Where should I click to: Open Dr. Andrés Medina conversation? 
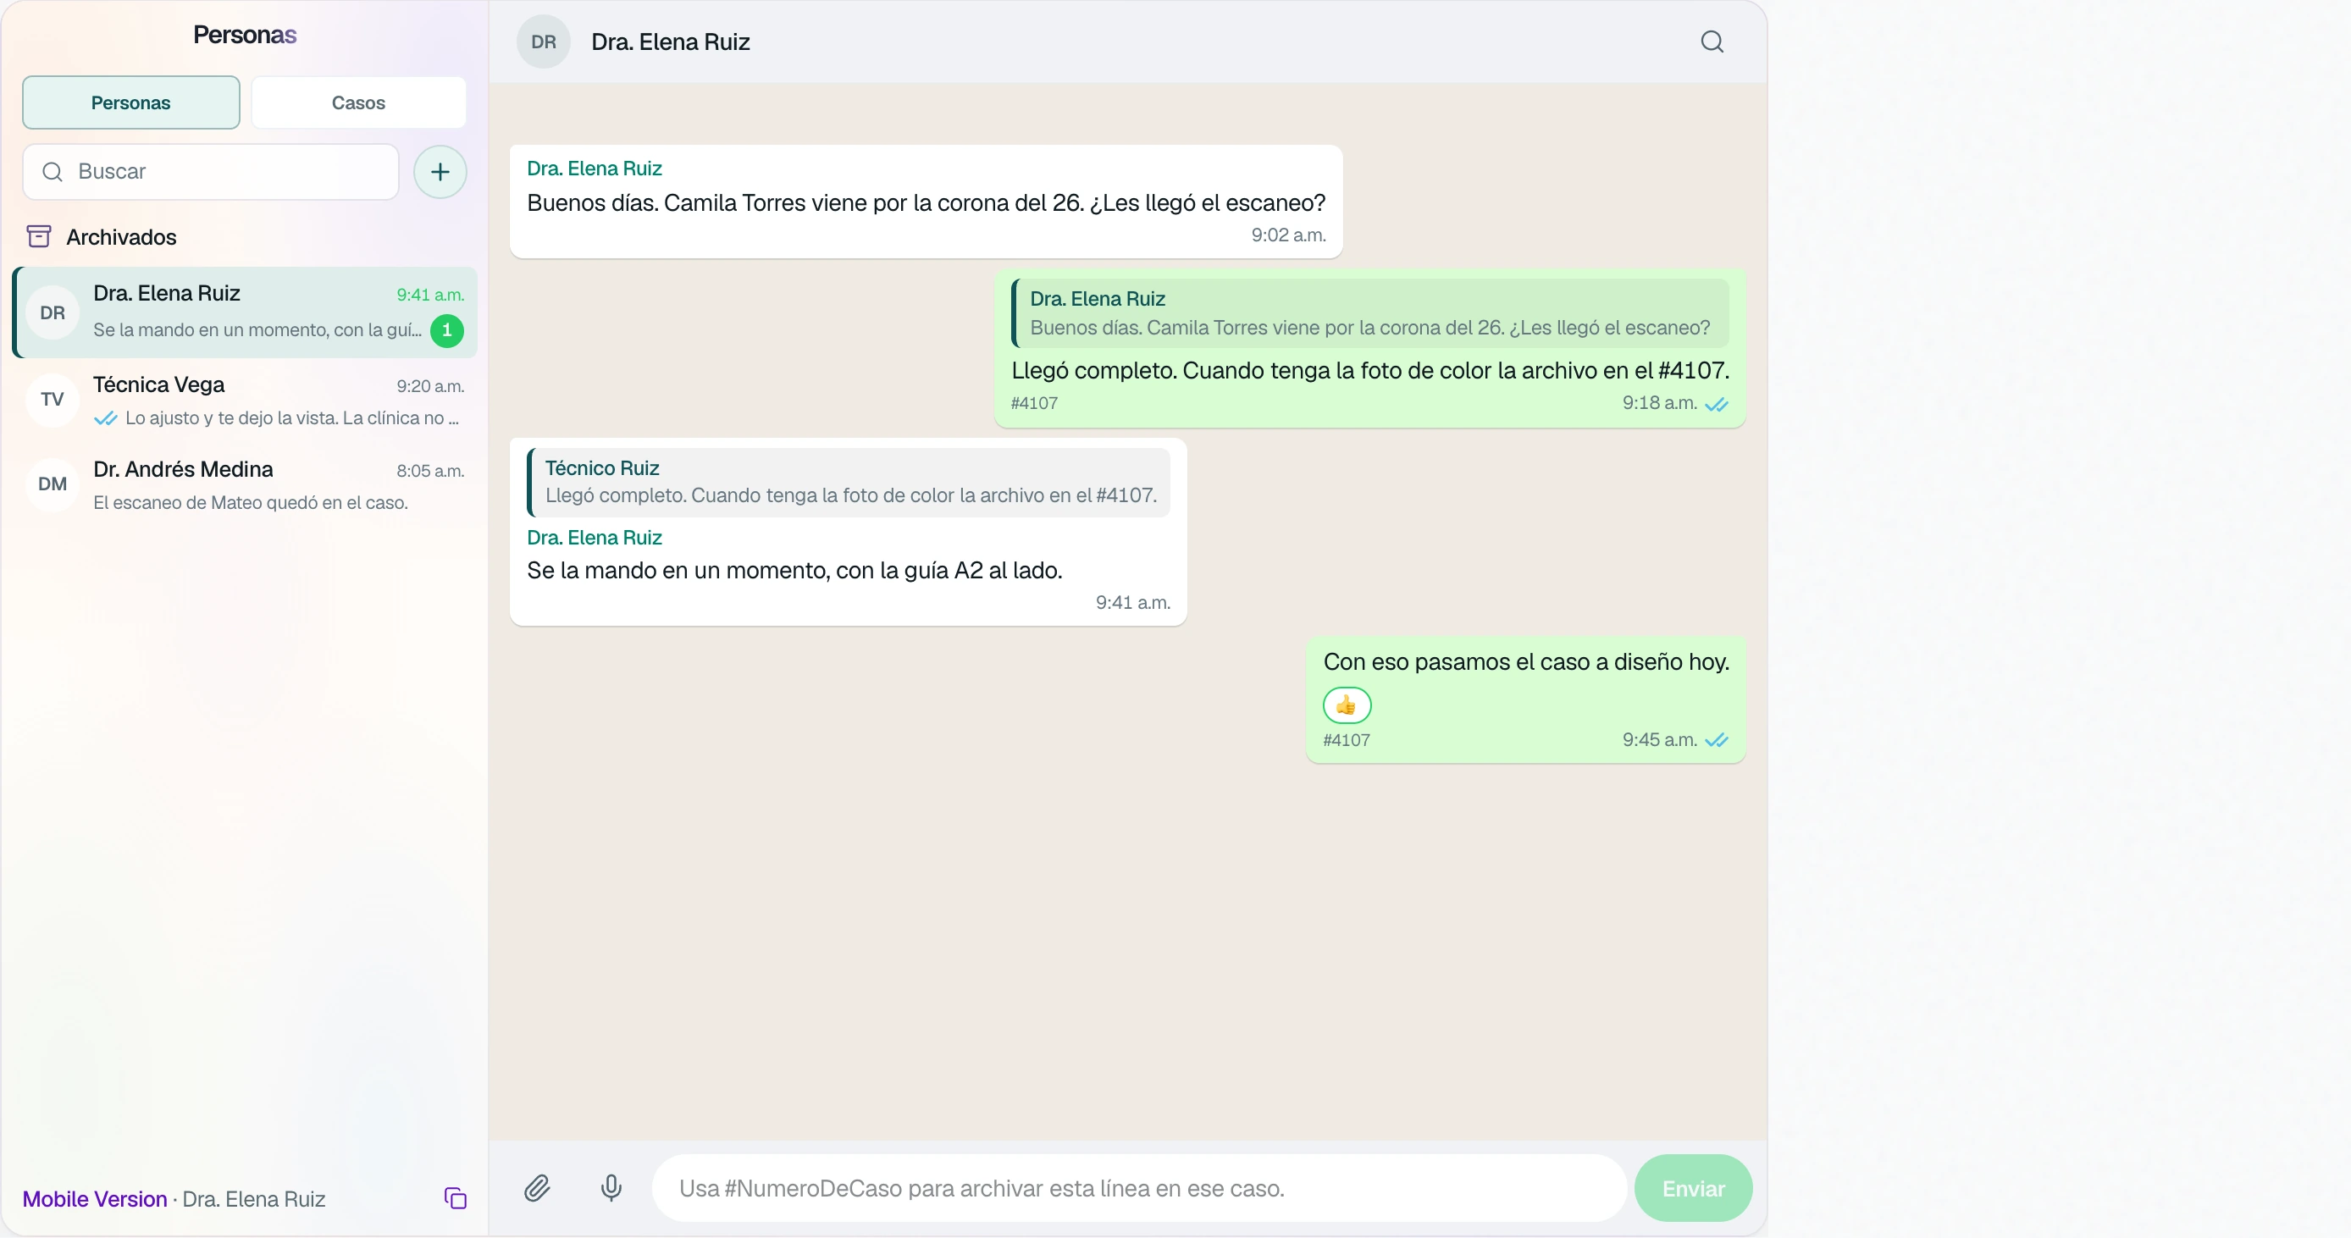point(245,484)
